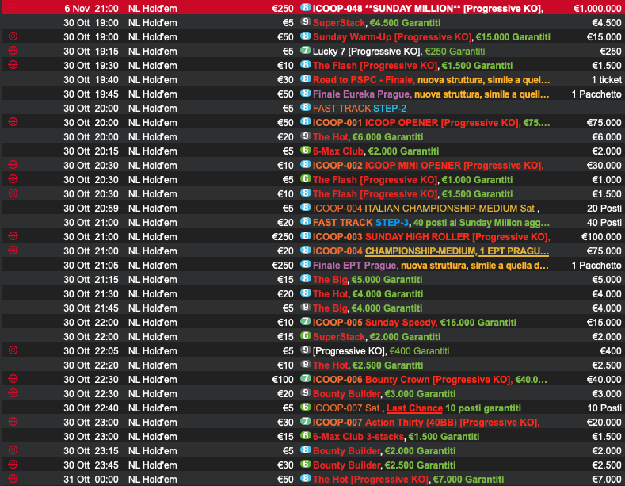Viewport: 625px width, 486px height.
Task: Click NL Hold'em on 30 Ott 21:15 row
Action: [153, 280]
